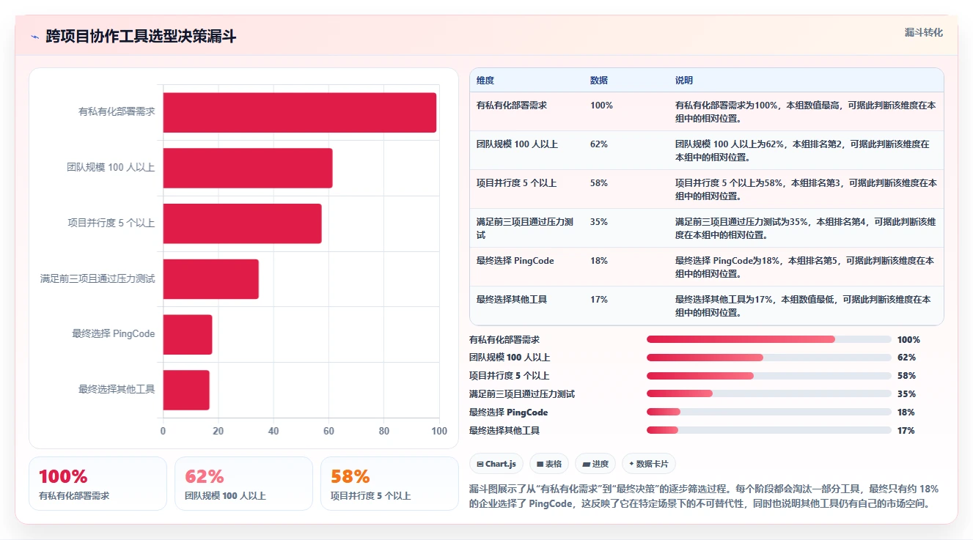Click the 58% cell in the table
The image size is (973, 540).
point(599,183)
